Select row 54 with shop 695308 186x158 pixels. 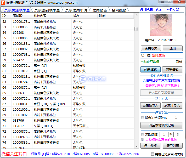click(67, 33)
